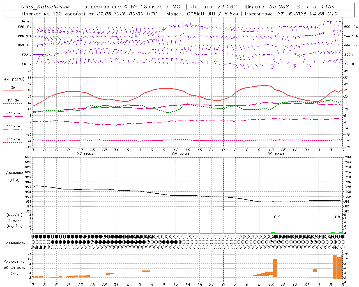Click the Td 2м dew point legend entry

13,100
